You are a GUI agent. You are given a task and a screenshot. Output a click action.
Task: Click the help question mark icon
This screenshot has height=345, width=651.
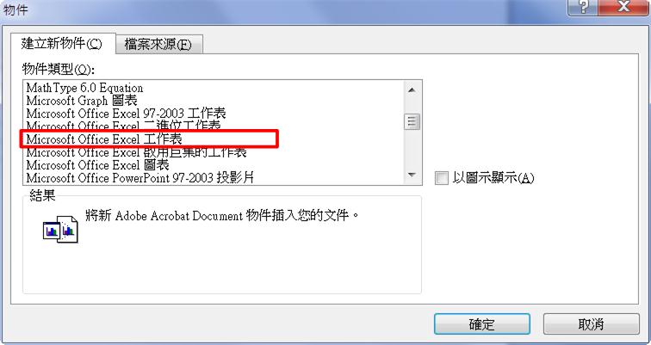point(582,7)
